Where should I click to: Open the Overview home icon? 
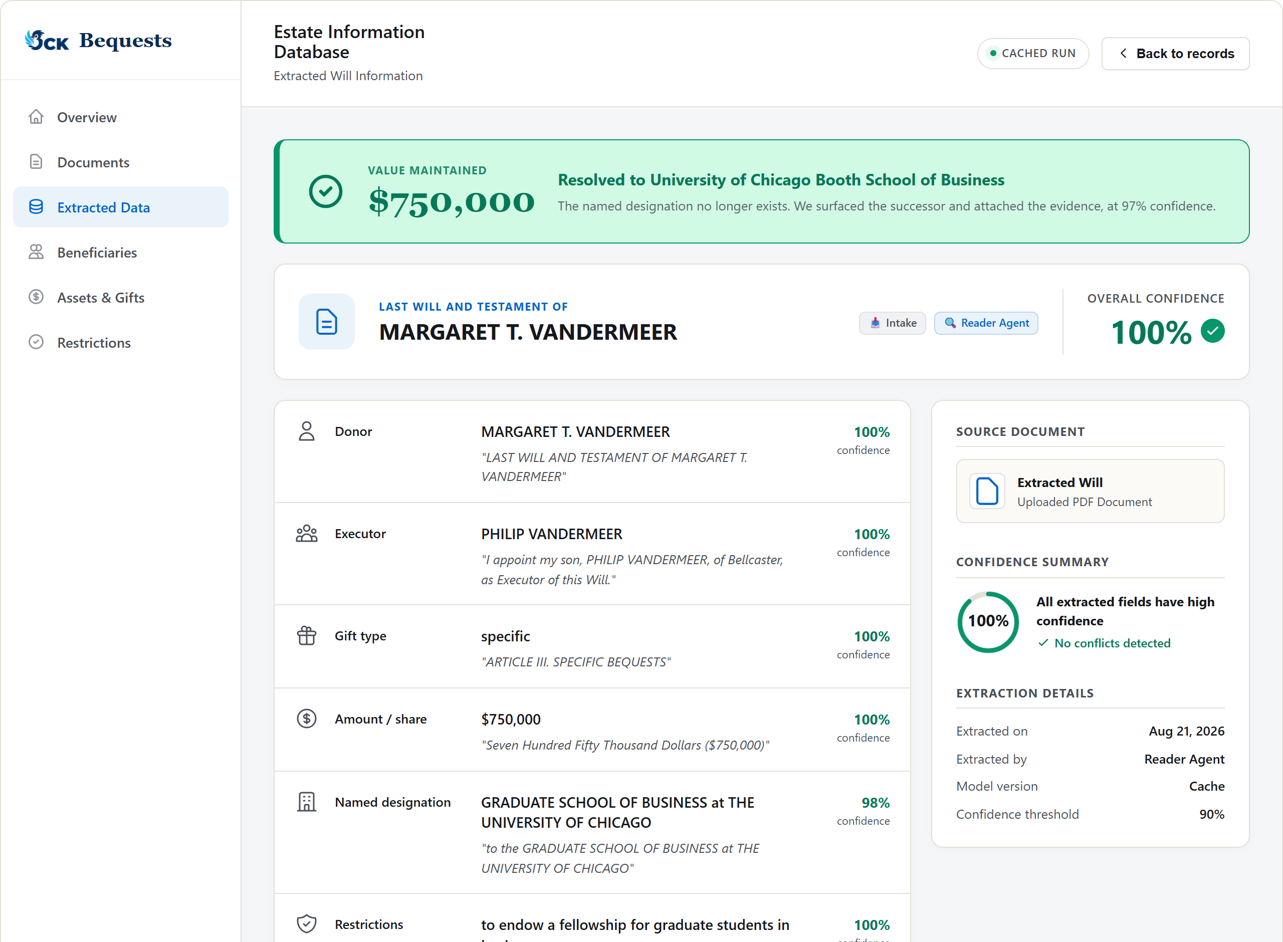(x=36, y=117)
